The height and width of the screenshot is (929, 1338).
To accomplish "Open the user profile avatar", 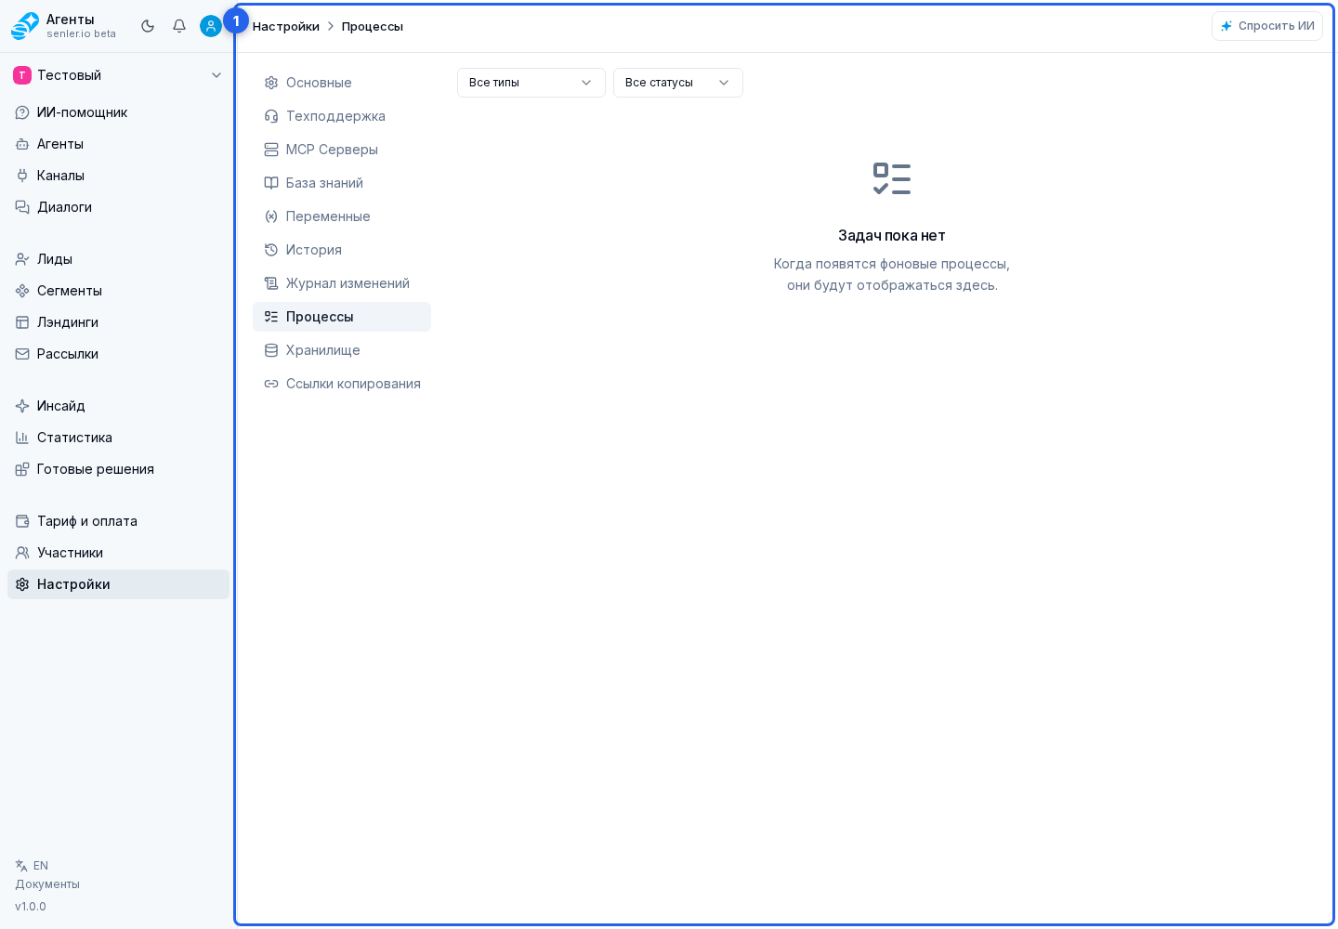I will (x=211, y=26).
